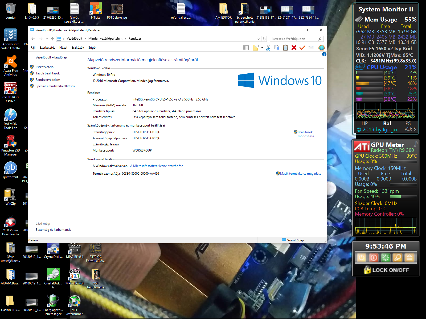Image resolution: width=426 pixels, height=319 pixels.
Task: Select the Bal power plan in System Monitor
Action: click(x=387, y=123)
